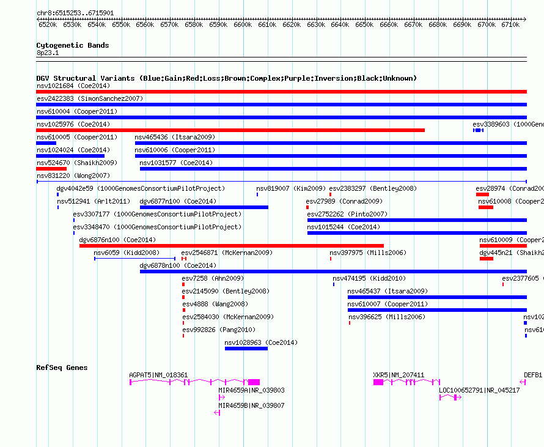Open esv27989 (Conrad2009) label
544x447 pixels.
pos(344,201)
